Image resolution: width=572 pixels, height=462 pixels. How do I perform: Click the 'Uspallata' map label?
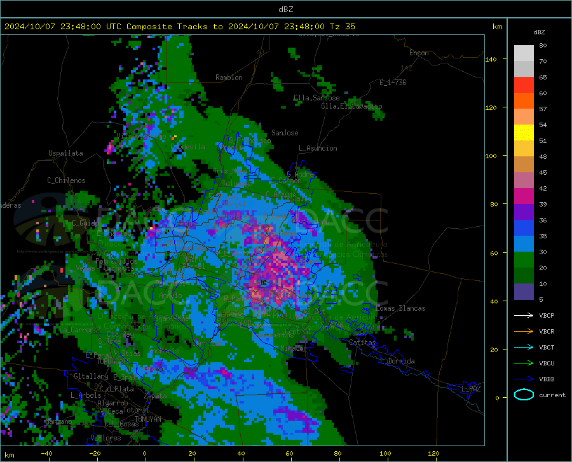65,153
